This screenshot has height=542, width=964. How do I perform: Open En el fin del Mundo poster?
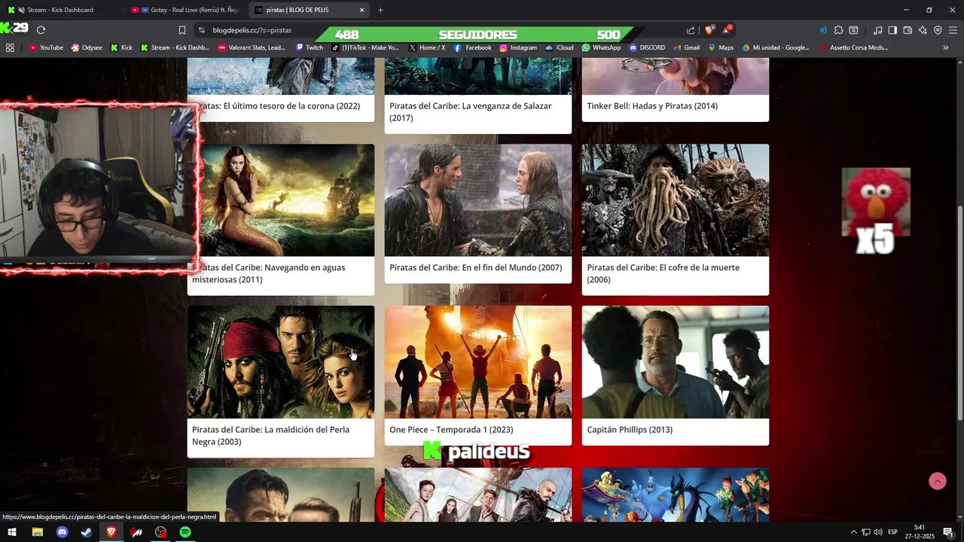(x=478, y=200)
